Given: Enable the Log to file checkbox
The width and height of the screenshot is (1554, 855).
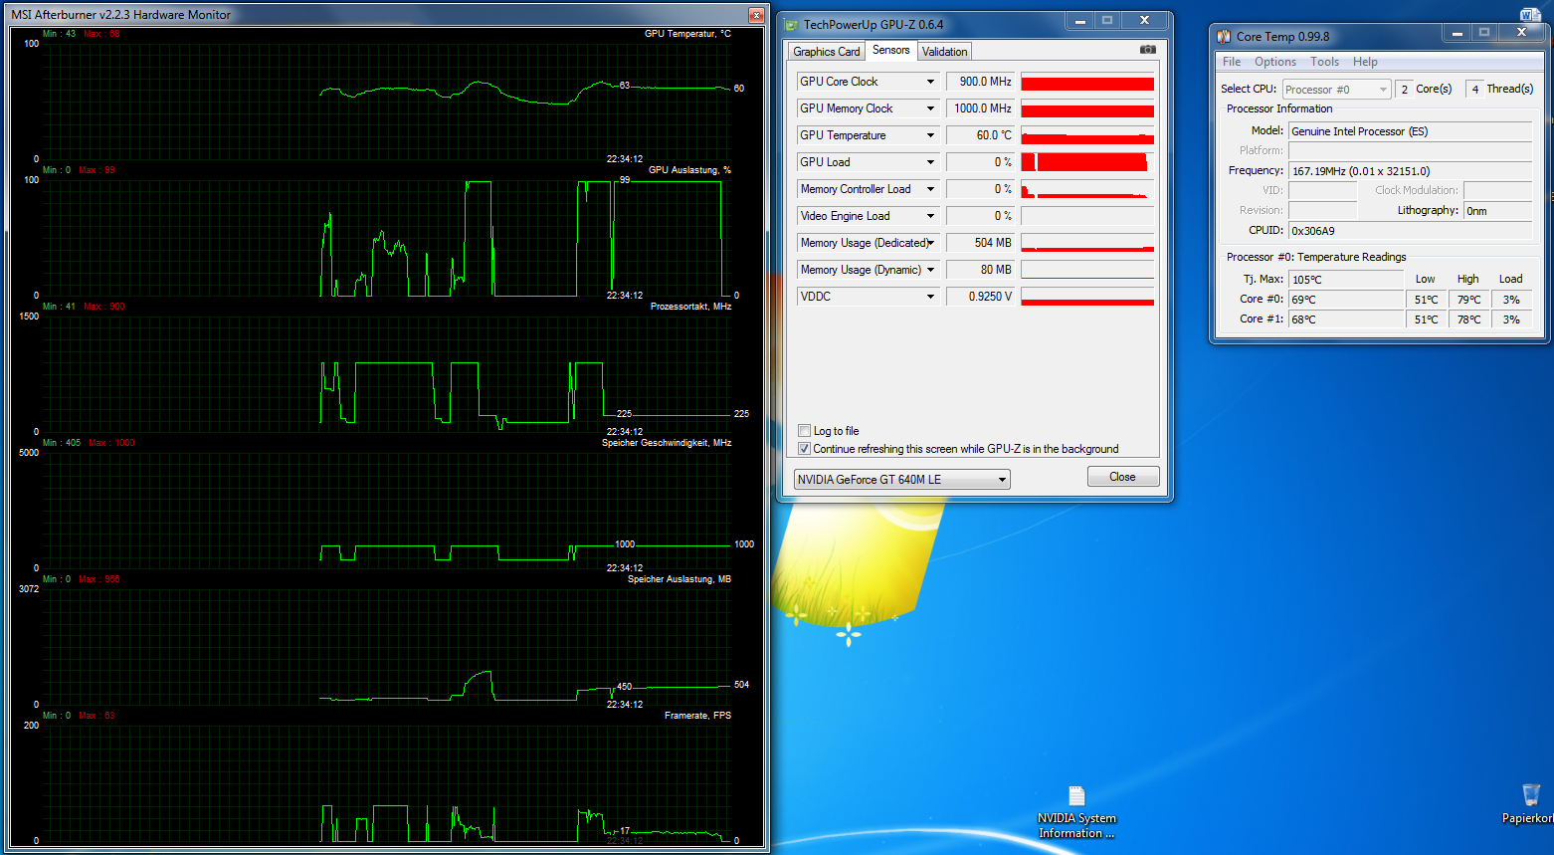Looking at the screenshot, I should [804, 431].
